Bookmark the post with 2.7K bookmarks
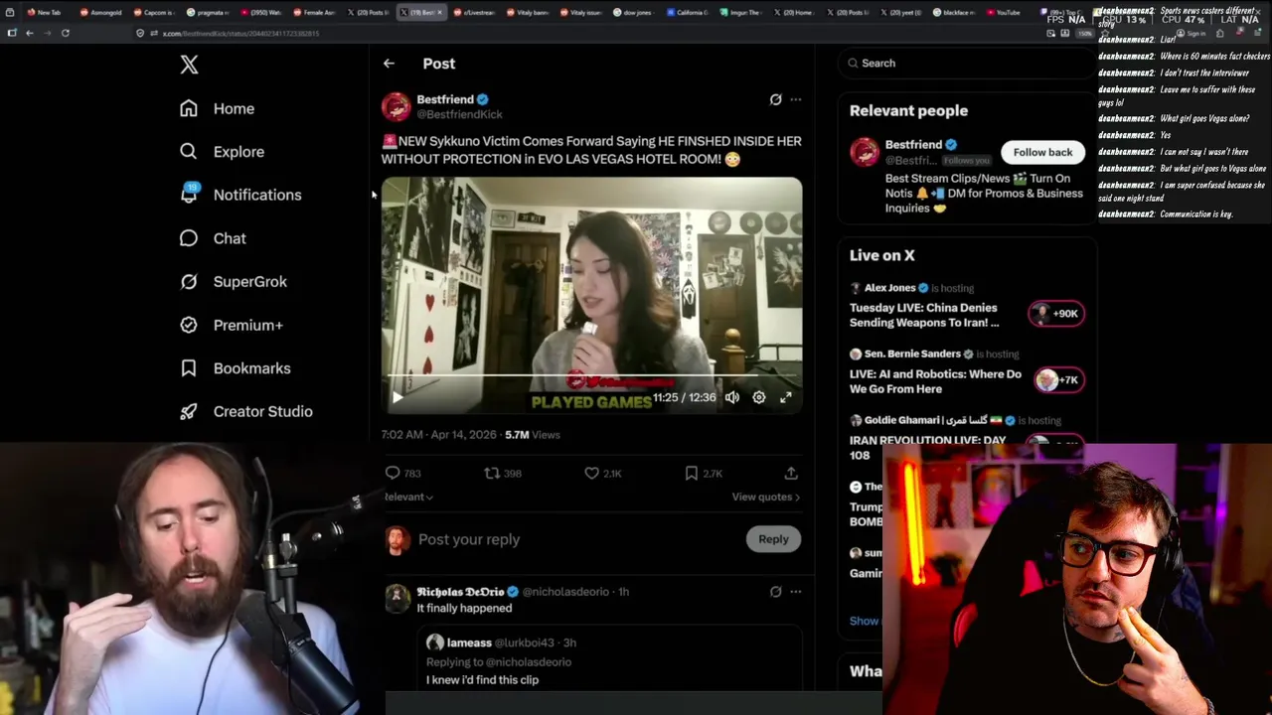 click(703, 474)
